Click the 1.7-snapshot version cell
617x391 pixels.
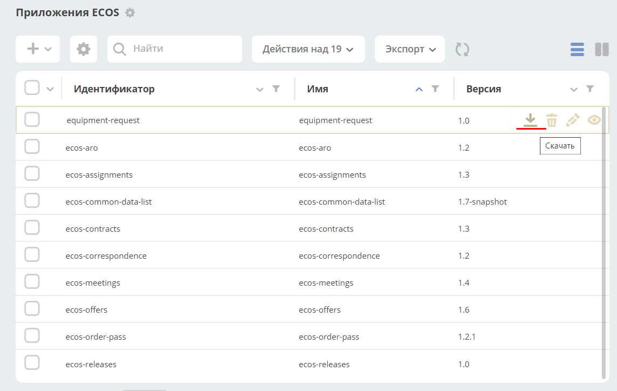(482, 202)
